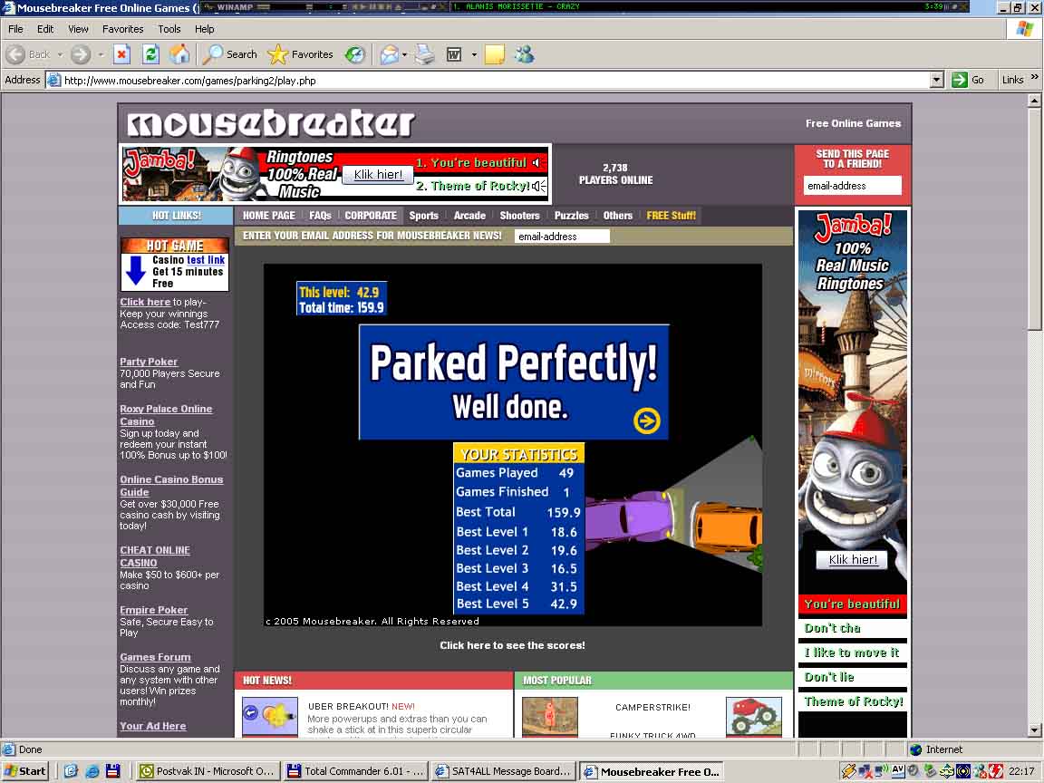1044x783 pixels.
Task: Open the Uber Breakout game thumbnail
Action: click(270, 717)
